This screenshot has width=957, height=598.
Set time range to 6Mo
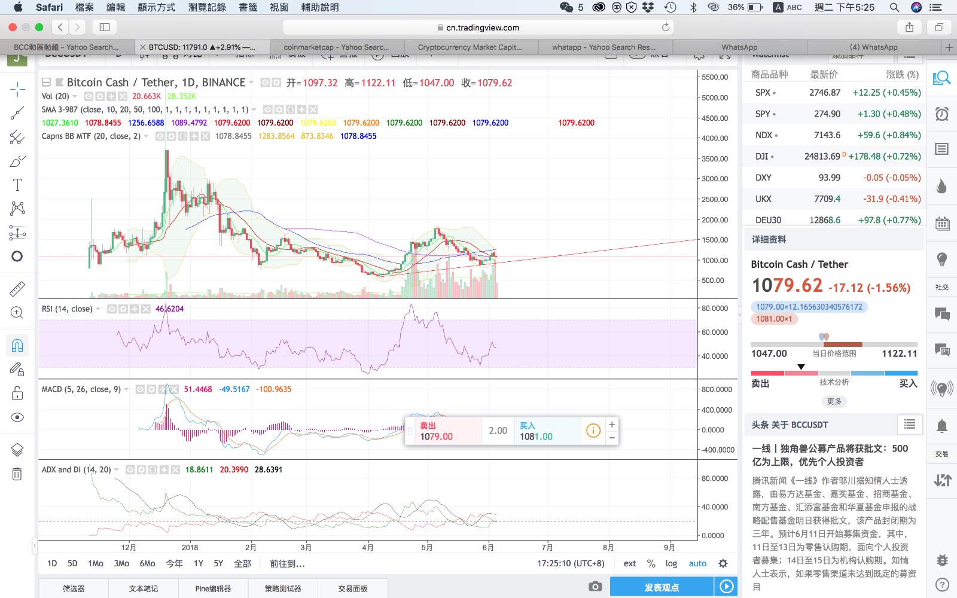[147, 563]
